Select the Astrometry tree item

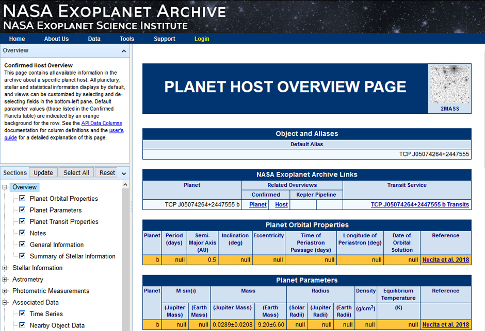pyautogui.click(x=28, y=280)
